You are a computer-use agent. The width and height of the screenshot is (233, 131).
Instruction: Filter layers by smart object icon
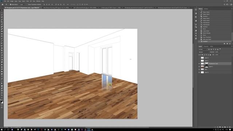(218, 49)
